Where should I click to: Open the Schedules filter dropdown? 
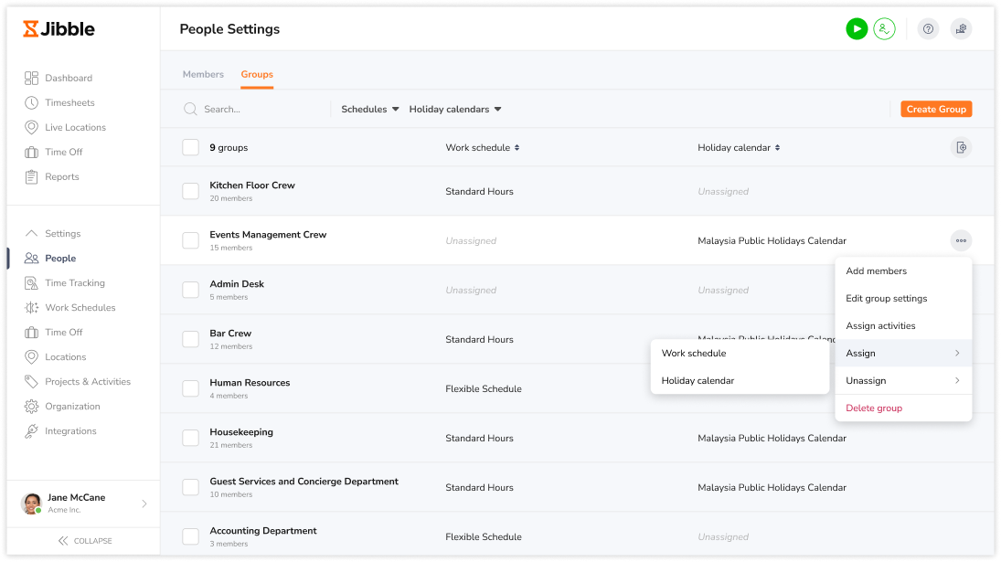click(x=369, y=109)
